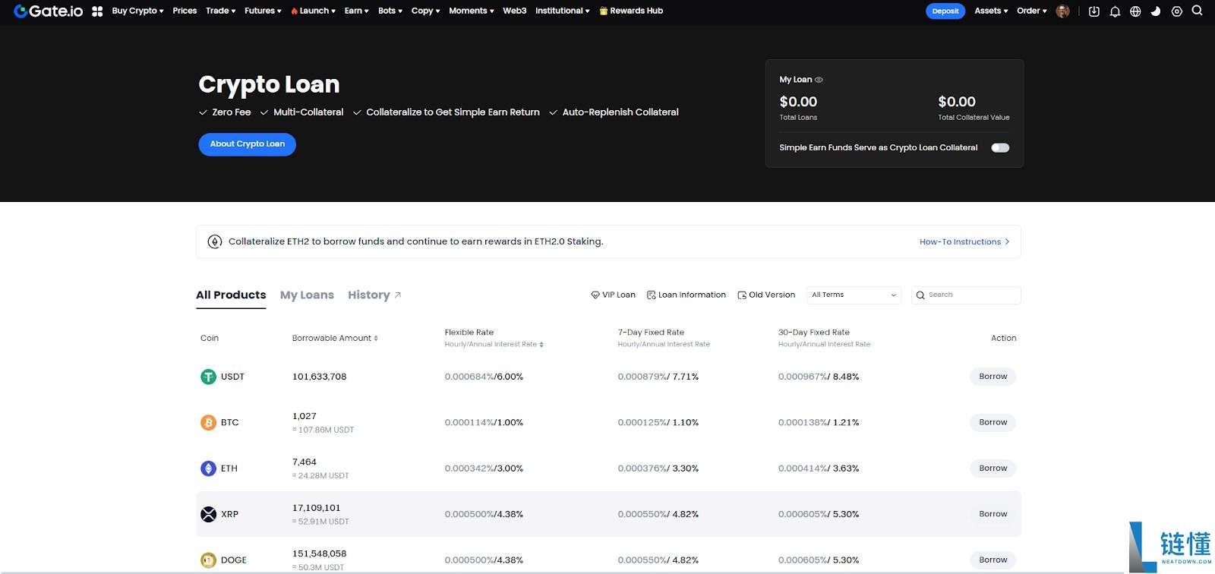Viewport: 1215px width, 574px height.
Task: Click the DOGE coin icon
Action: (208, 560)
